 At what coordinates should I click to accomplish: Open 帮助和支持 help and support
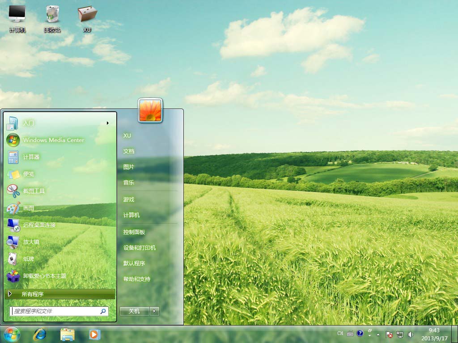coord(137,279)
